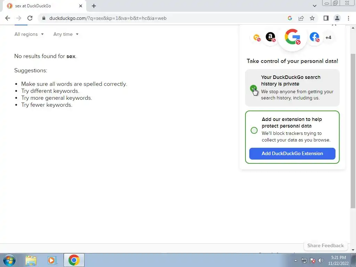Click 'Try different keywords.' suggestion
This screenshot has height=267, width=356.
click(50, 91)
